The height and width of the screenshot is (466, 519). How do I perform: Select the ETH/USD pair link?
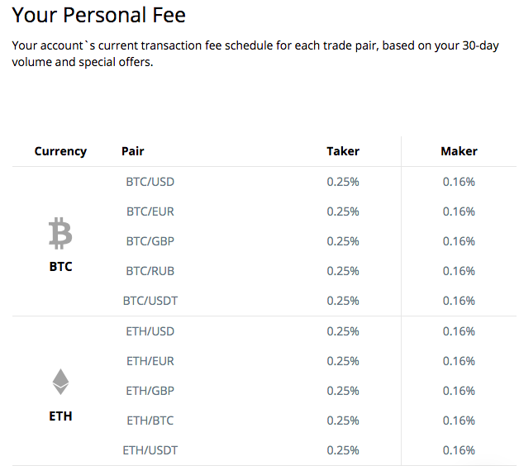[150, 331]
